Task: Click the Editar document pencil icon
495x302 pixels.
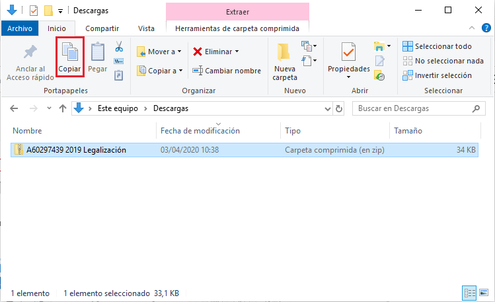Action: tap(379, 61)
